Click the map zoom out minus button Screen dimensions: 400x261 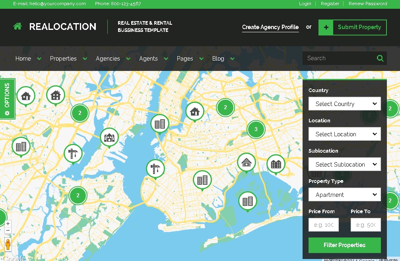click(x=8, y=230)
